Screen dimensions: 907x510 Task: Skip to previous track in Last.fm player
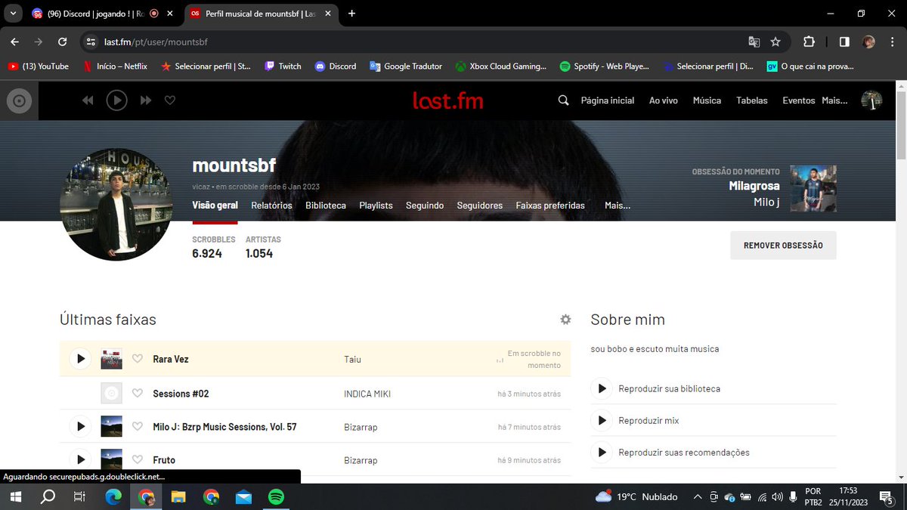(88, 100)
